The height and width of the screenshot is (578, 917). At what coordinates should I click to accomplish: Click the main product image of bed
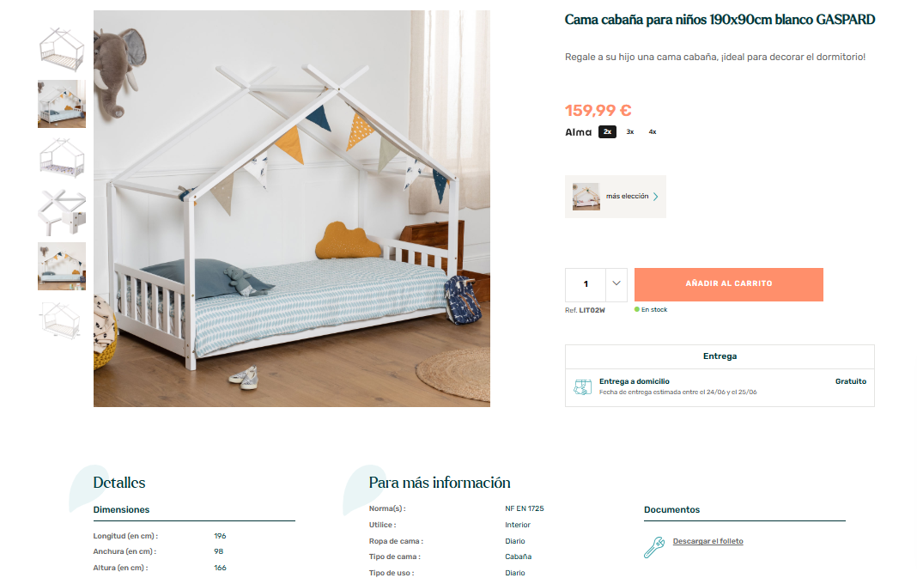point(292,208)
